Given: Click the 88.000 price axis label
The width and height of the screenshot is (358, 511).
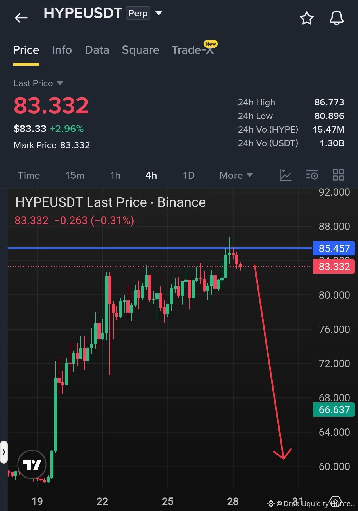Looking at the screenshot, I should click(334, 227).
